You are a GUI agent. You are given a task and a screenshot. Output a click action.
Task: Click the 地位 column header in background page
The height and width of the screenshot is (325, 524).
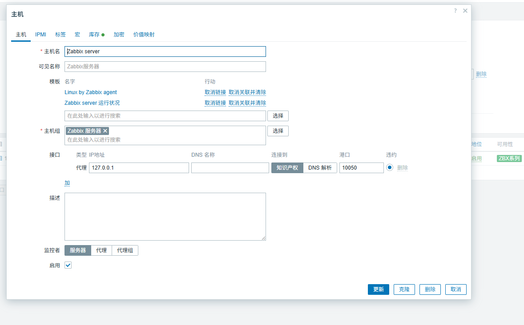pyautogui.click(x=476, y=144)
